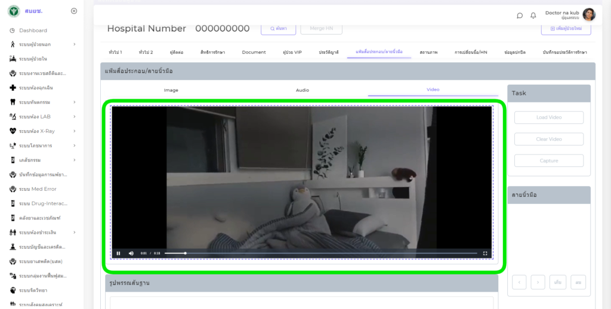Open the Document tab
This screenshot has width=611, height=309.
pyautogui.click(x=254, y=52)
